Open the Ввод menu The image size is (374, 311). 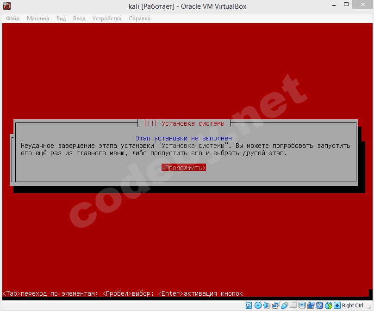[x=79, y=18]
